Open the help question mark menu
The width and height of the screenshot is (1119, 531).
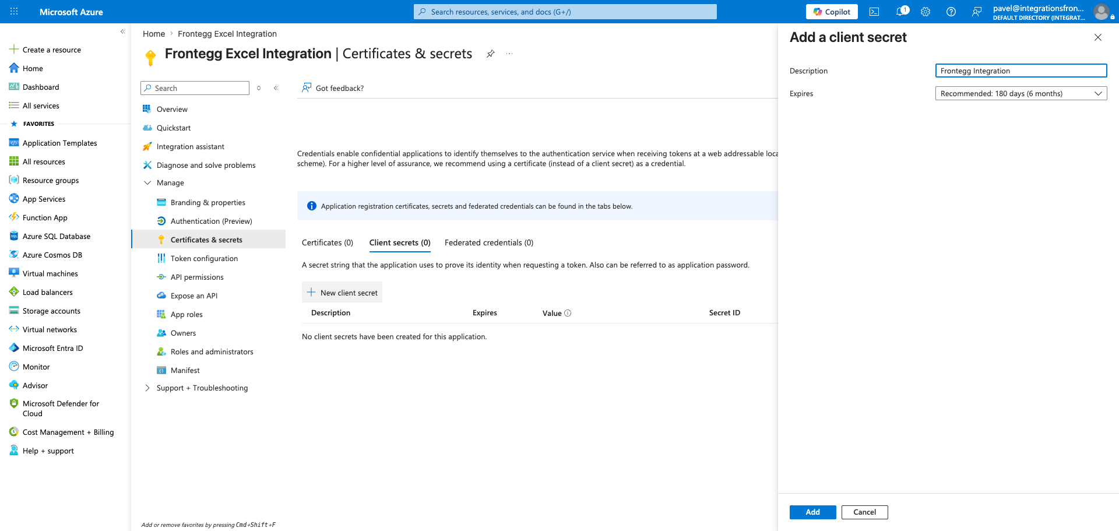click(x=951, y=12)
